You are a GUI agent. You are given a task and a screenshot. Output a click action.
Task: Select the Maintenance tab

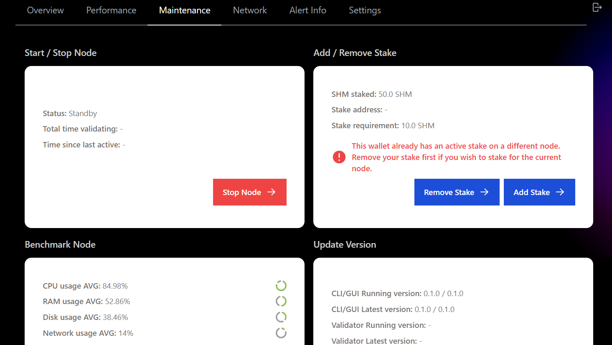(185, 10)
